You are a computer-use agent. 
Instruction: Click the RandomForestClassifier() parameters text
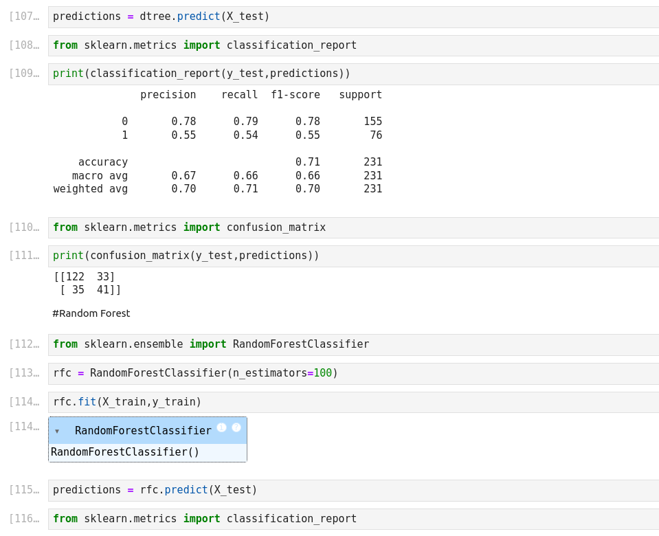[125, 452]
